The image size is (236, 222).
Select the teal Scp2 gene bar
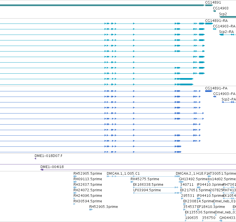point(228,17)
